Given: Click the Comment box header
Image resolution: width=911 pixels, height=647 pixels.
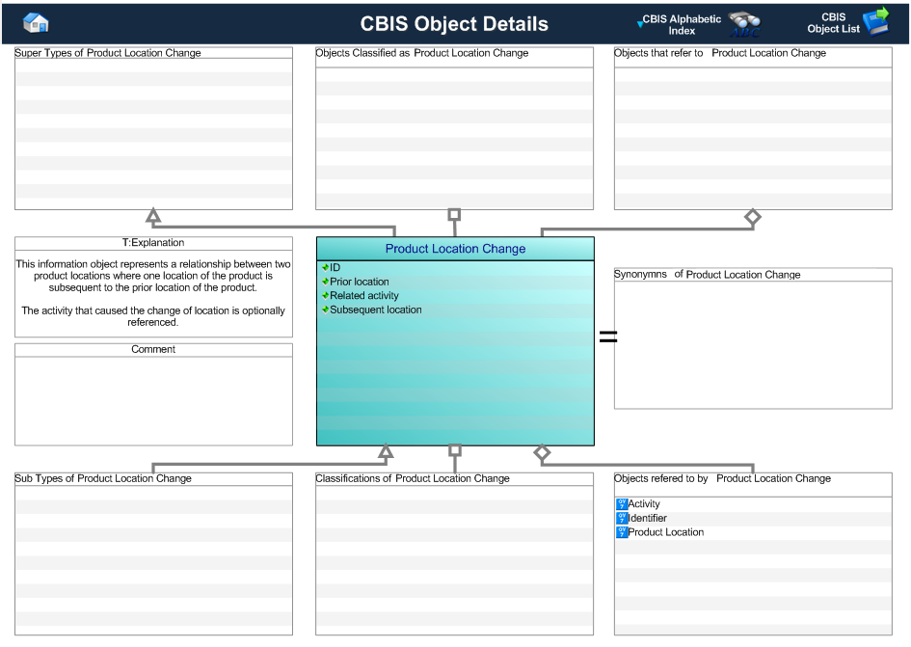Looking at the screenshot, I should click(153, 349).
